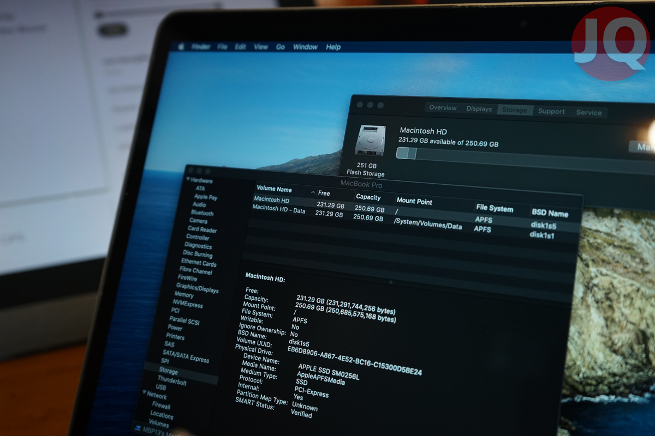Select NVMExpress in the sidebar
Screen dimensions: 655x436
point(187,304)
